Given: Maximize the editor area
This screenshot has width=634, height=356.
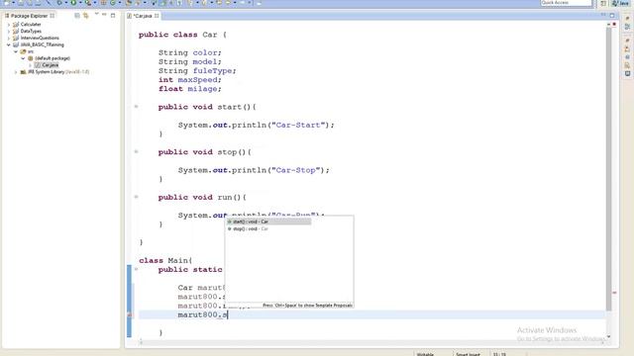Looking at the screenshot, I should (612, 16).
